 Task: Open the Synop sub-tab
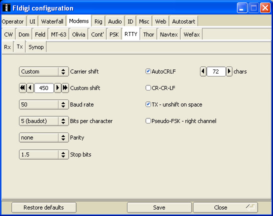[x=36, y=47]
